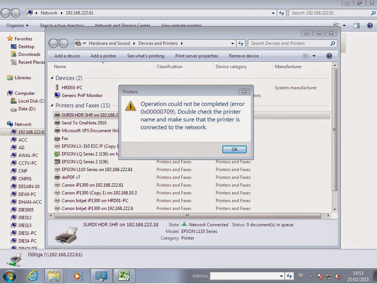Show hidden system tray icons
Screen dimensions: 377x284
pos(311,276)
